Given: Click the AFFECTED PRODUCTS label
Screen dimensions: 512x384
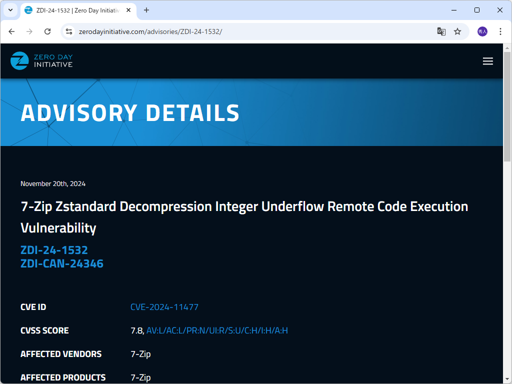Looking at the screenshot, I should (63, 377).
